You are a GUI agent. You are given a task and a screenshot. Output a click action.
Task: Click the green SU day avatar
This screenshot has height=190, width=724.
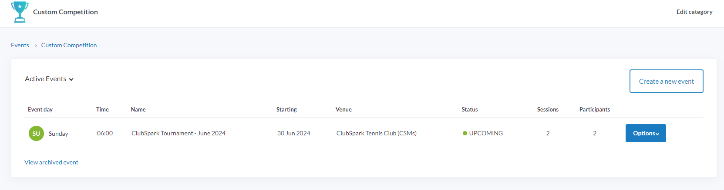[x=36, y=134]
